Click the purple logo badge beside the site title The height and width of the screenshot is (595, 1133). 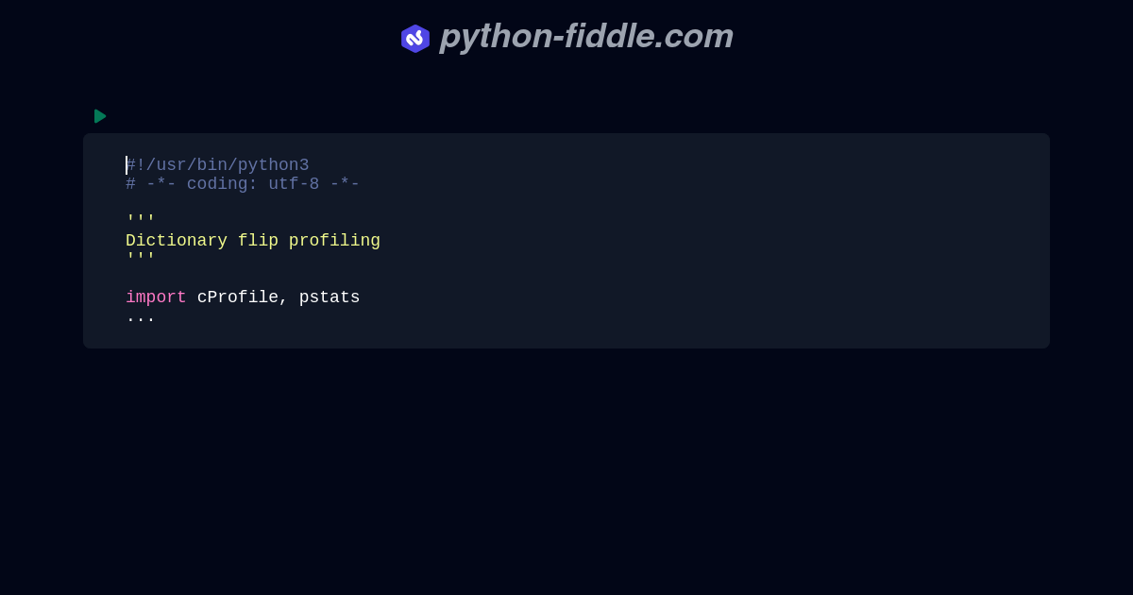pyautogui.click(x=415, y=38)
